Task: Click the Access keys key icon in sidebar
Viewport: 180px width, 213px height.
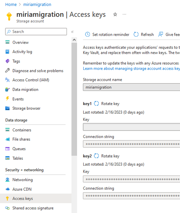Action: (x=7, y=198)
